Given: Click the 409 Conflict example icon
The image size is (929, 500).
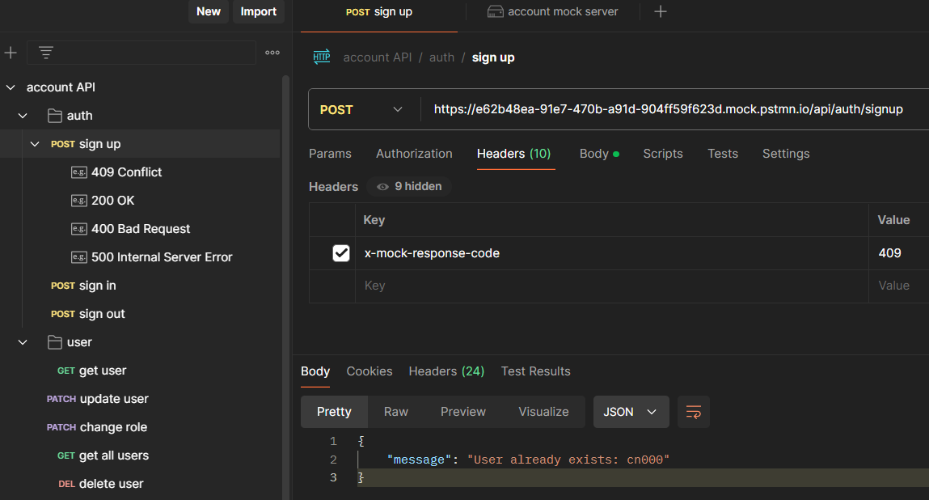Looking at the screenshot, I should 78,172.
